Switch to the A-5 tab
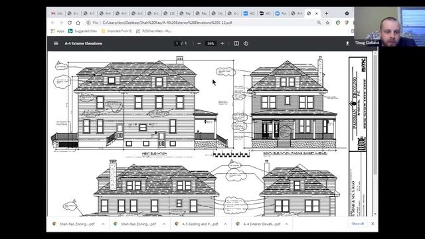 pyautogui.click(x=89, y=13)
